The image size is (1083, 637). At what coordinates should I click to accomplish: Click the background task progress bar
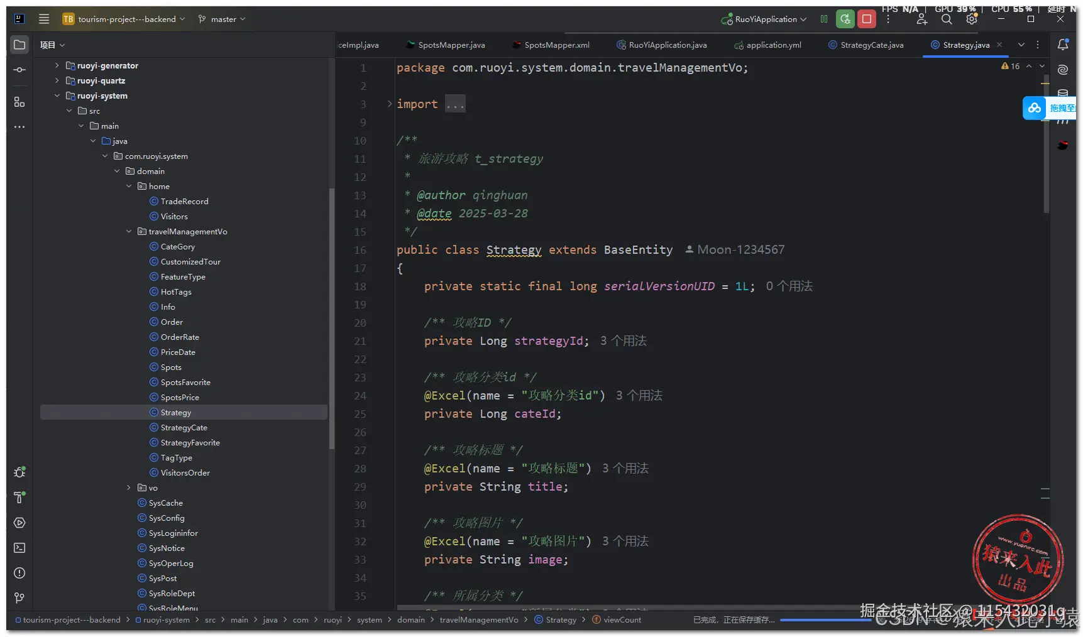[826, 620]
